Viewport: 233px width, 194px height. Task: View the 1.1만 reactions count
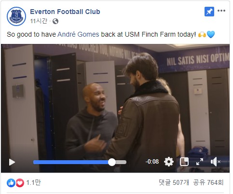pyautogui.click(x=33, y=182)
